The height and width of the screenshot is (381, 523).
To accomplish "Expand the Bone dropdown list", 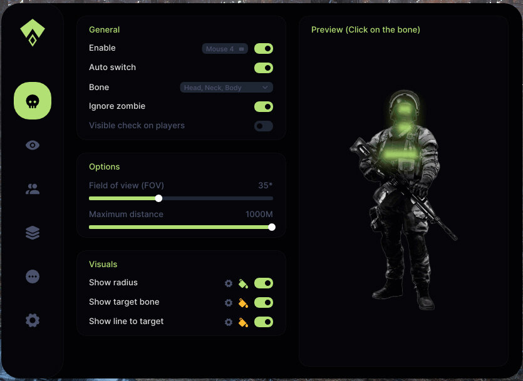I will [x=226, y=88].
